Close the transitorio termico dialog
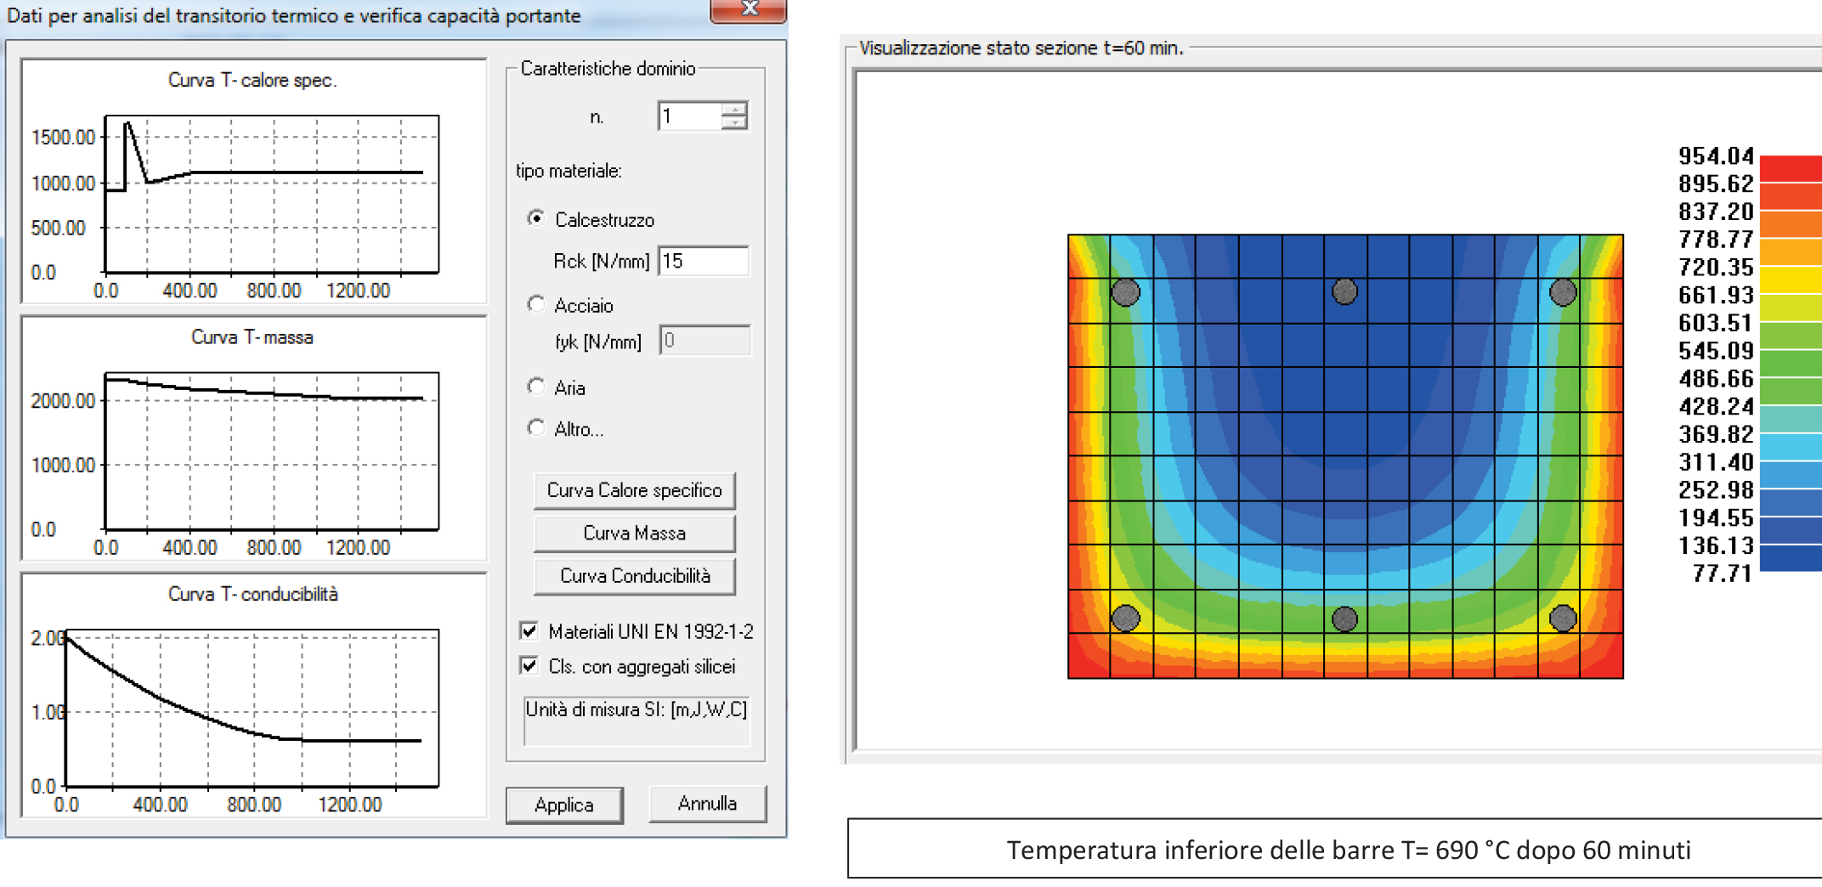This screenshot has height=887, width=1822. coord(748,10)
